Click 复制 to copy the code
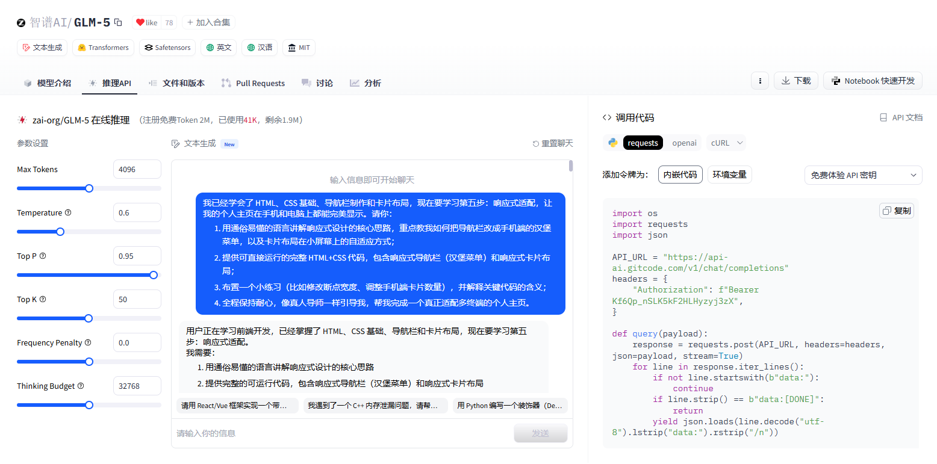The image size is (937, 464). [897, 211]
